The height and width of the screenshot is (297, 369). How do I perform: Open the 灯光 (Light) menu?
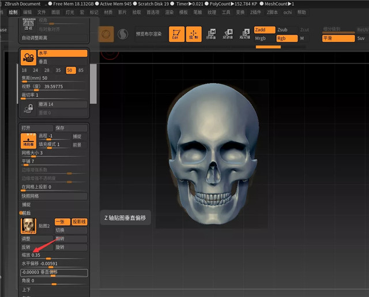pyautogui.click(x=70, y=12)
